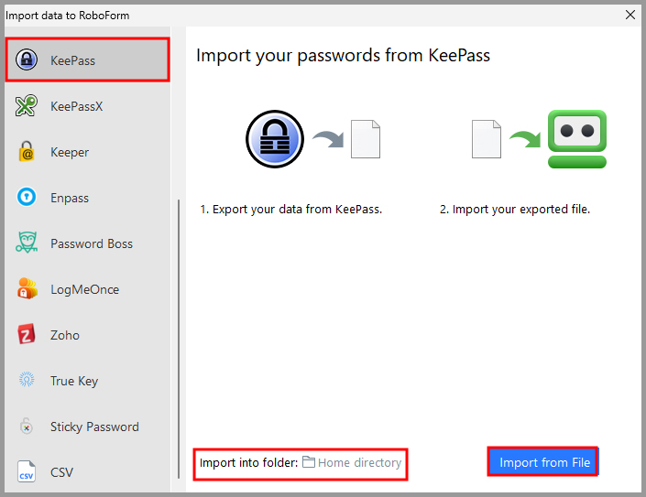Pick the CSV import source
The image size is (646, 497).
(x=62, y=473)
